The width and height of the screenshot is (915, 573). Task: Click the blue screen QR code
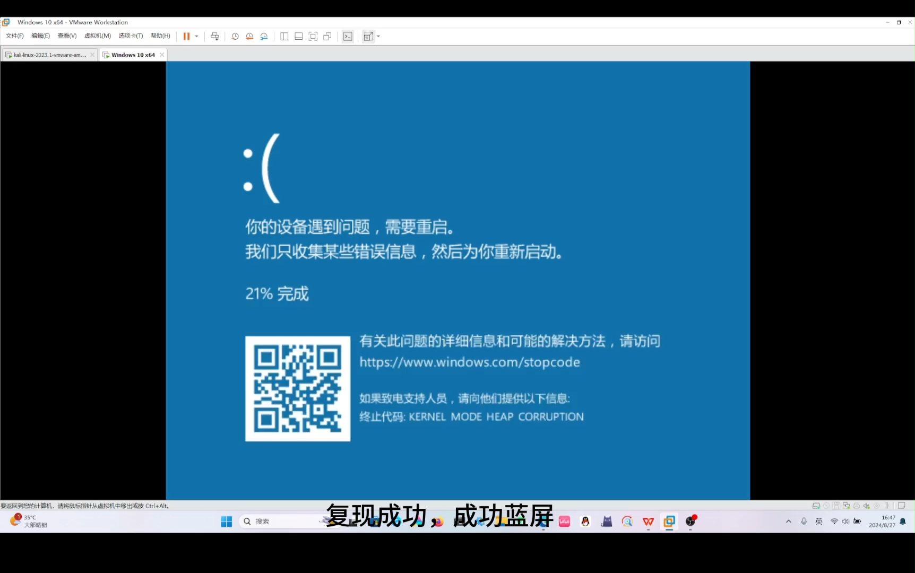pos(298,388)
